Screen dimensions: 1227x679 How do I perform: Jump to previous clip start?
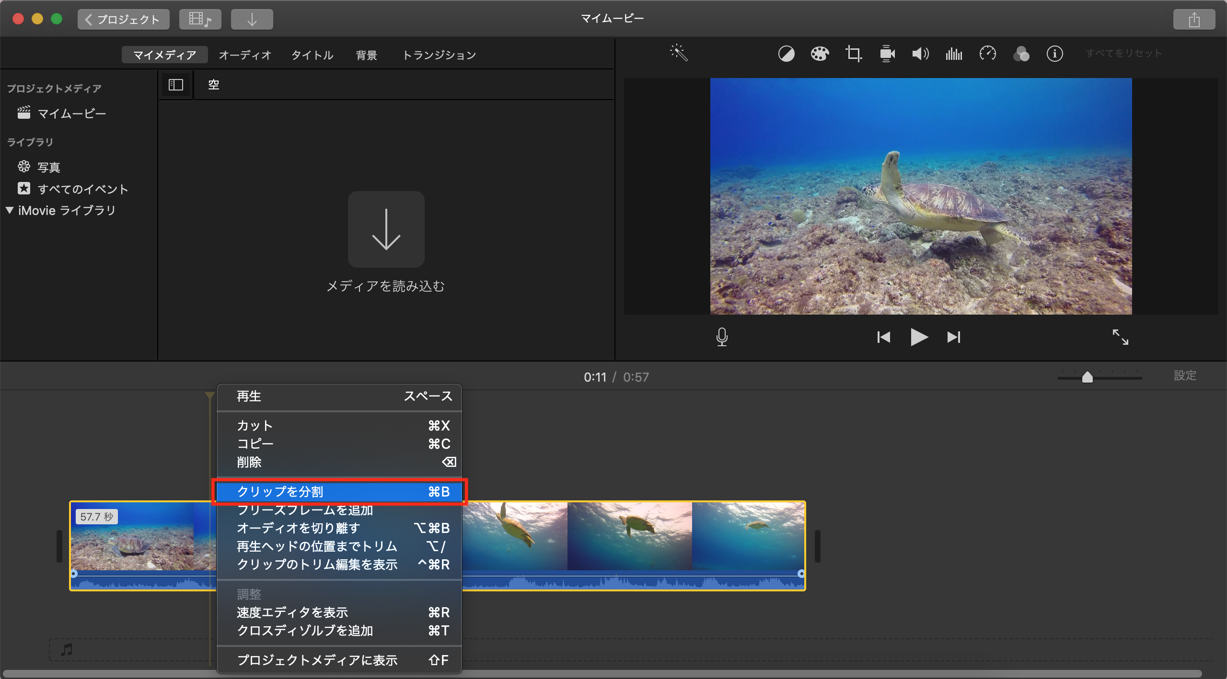[x=883, y=337]
